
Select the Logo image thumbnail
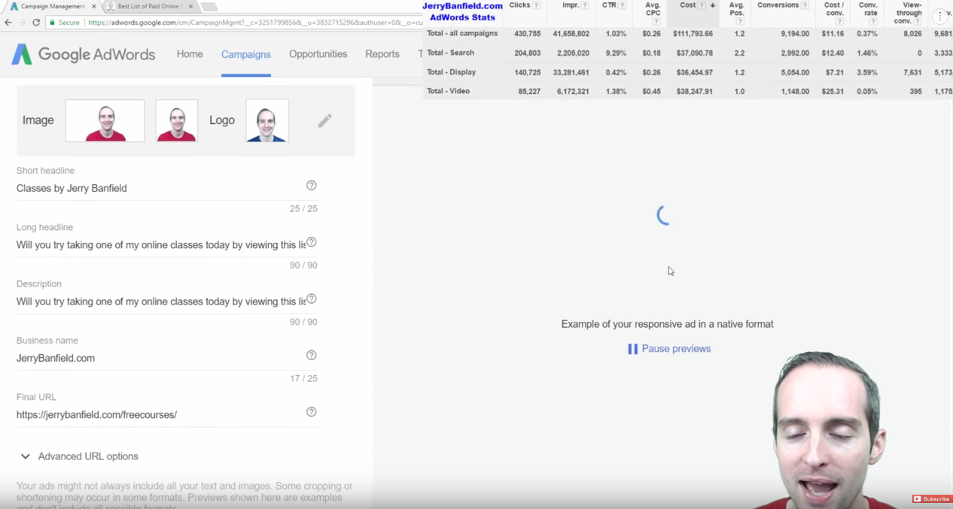click(267, 120)
